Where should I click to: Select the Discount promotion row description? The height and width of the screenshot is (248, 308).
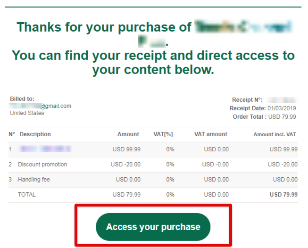tap(42, 165)
